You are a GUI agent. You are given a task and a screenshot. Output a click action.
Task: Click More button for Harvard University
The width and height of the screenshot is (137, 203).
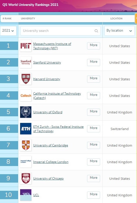pos(93,79)
